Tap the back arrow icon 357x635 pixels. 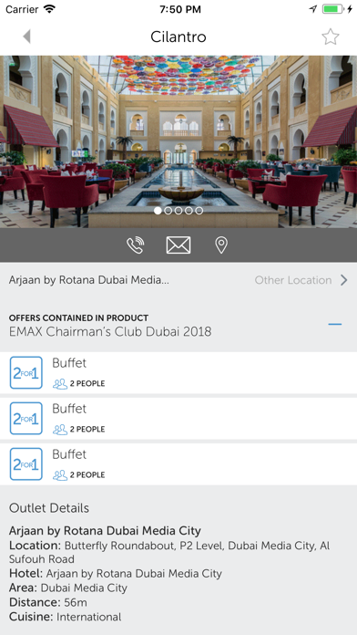[x=27, y=36]
